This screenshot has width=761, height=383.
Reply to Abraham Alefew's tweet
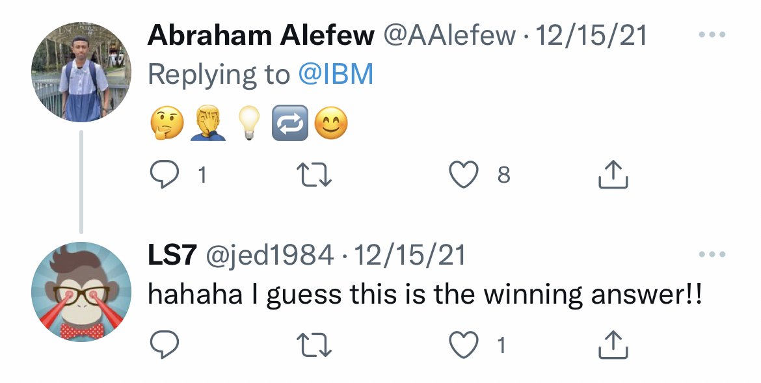tap(163, 174)
